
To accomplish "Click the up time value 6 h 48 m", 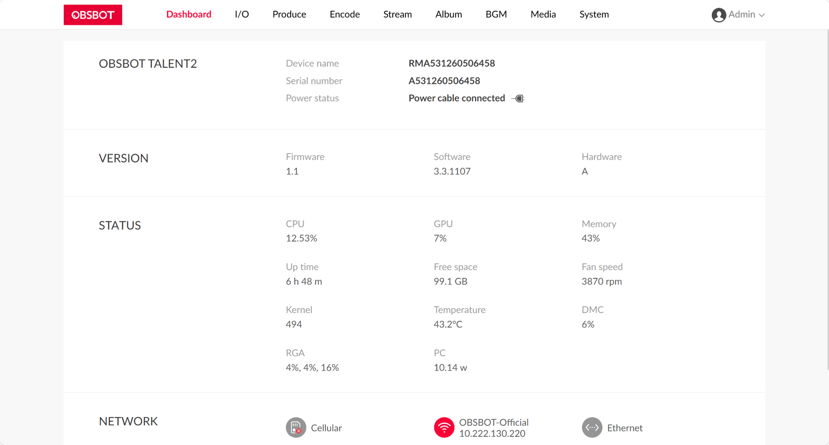I will [304, 281].
